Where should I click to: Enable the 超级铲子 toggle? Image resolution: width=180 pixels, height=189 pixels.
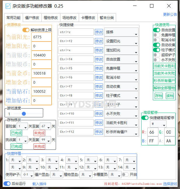(x=157, y=55)
